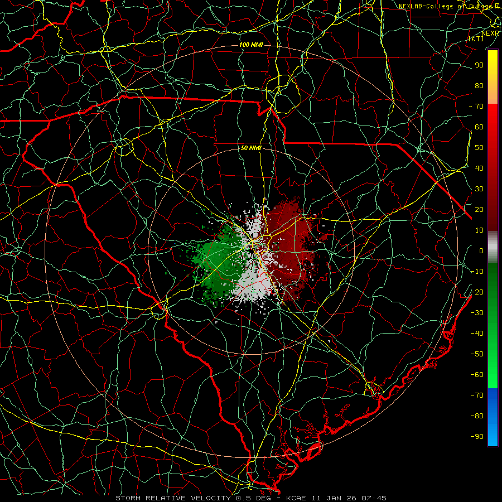502x502 pixels.
Task: Select the 40 value on the velocity scale
Action: [479, 168]
